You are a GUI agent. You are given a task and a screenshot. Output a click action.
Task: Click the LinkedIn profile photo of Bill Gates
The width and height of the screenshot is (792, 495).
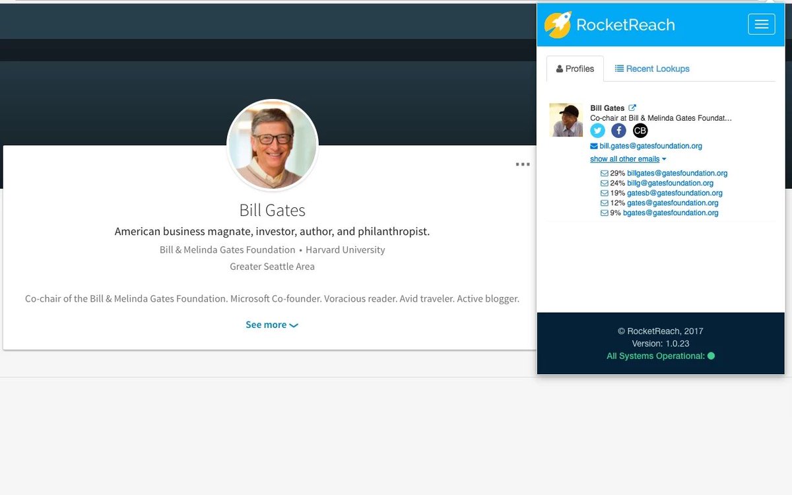pyautogui.click(x=273, y=146)
